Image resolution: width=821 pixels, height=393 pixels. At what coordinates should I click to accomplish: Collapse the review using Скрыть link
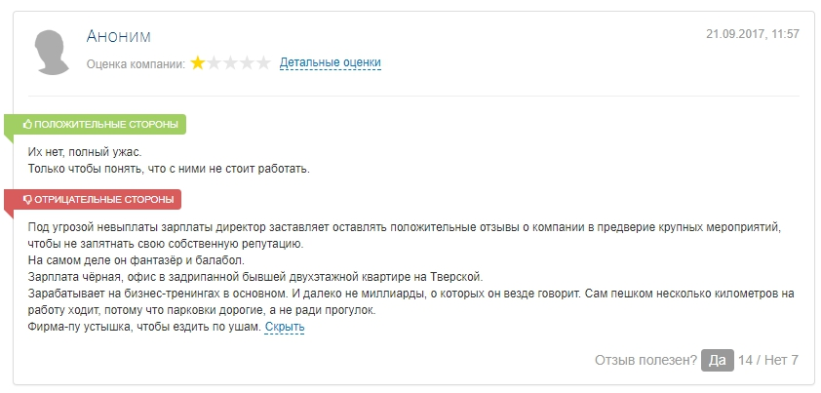tap(285, 327)
